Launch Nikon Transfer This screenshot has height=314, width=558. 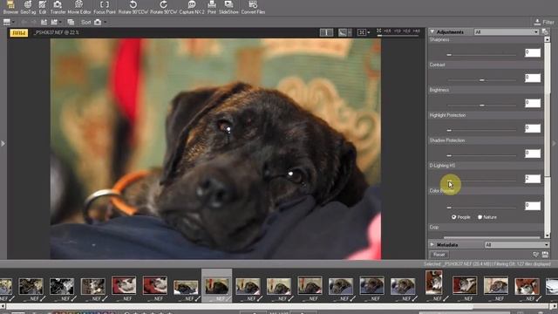click(58, 7)
